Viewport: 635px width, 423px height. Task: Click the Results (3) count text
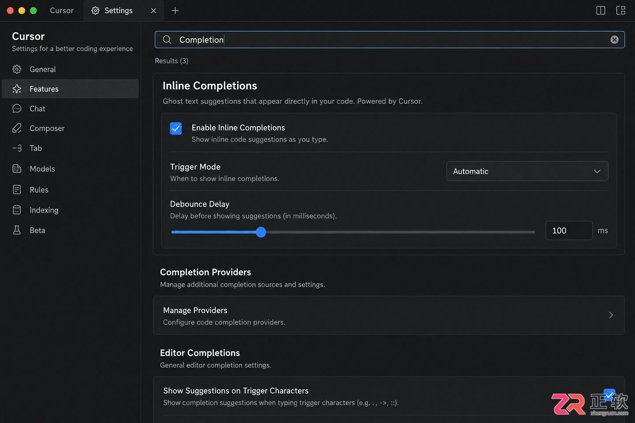pos(172,61)
